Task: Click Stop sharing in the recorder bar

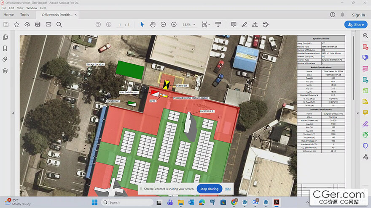Action: tap(209, 189)
